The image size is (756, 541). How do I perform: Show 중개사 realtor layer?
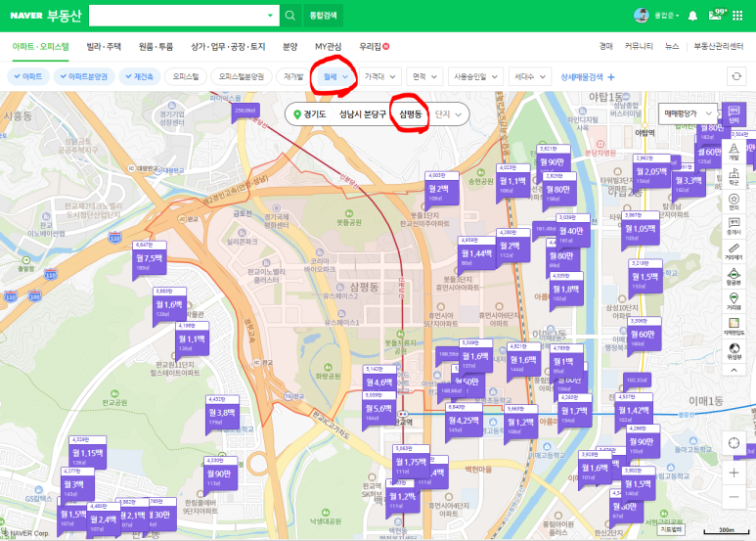(734, 226)
